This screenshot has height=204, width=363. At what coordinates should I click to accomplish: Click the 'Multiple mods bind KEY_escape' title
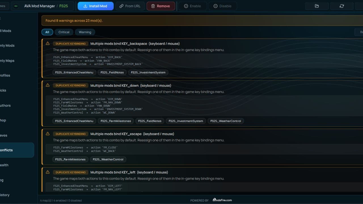pyautogui.click(x=132, y=134)
